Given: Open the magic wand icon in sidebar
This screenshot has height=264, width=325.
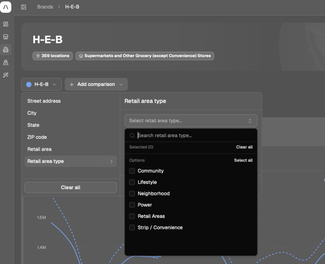Looking at the screenshot, I should (x=6, y=75).
